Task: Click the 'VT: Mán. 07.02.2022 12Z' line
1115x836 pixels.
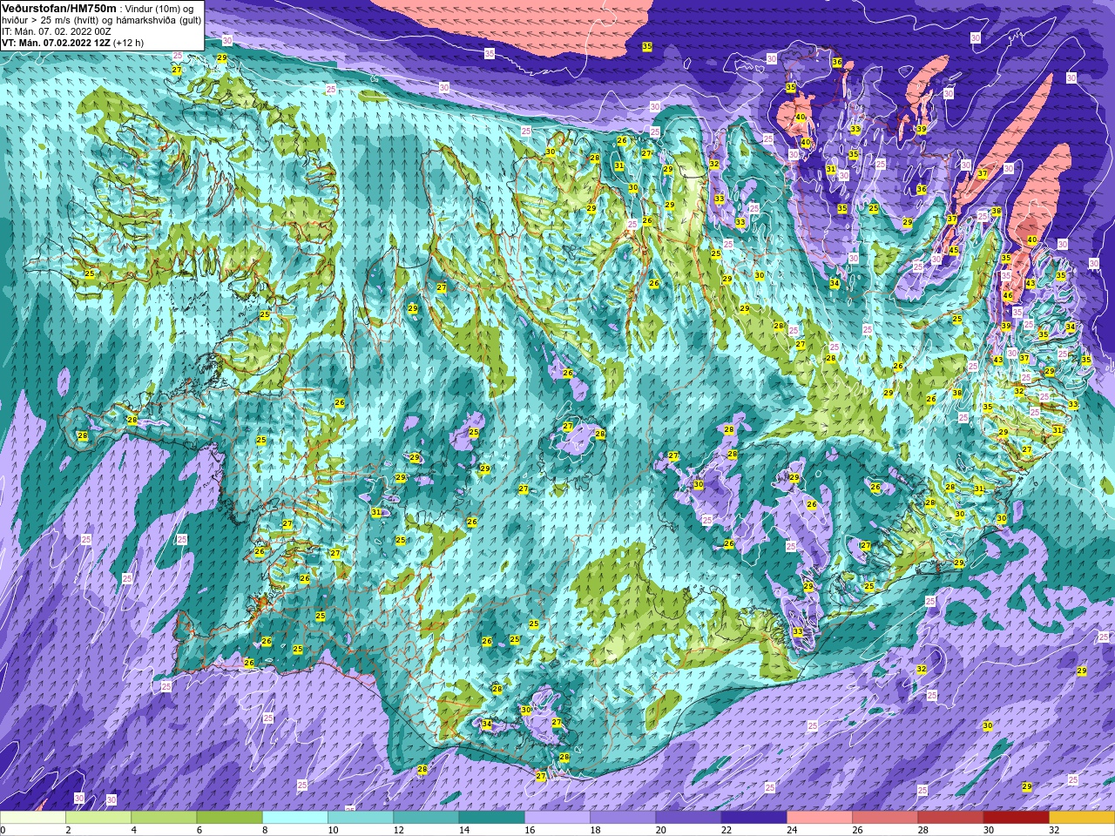Action: point(56,42)
